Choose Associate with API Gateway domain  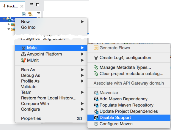point(129,83)
